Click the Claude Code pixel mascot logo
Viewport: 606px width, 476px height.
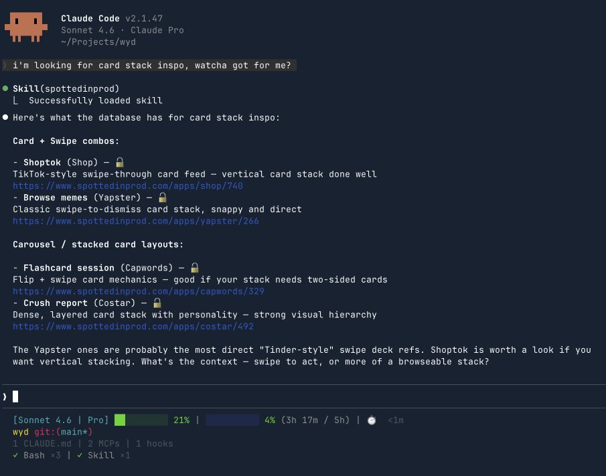point(26,27)
